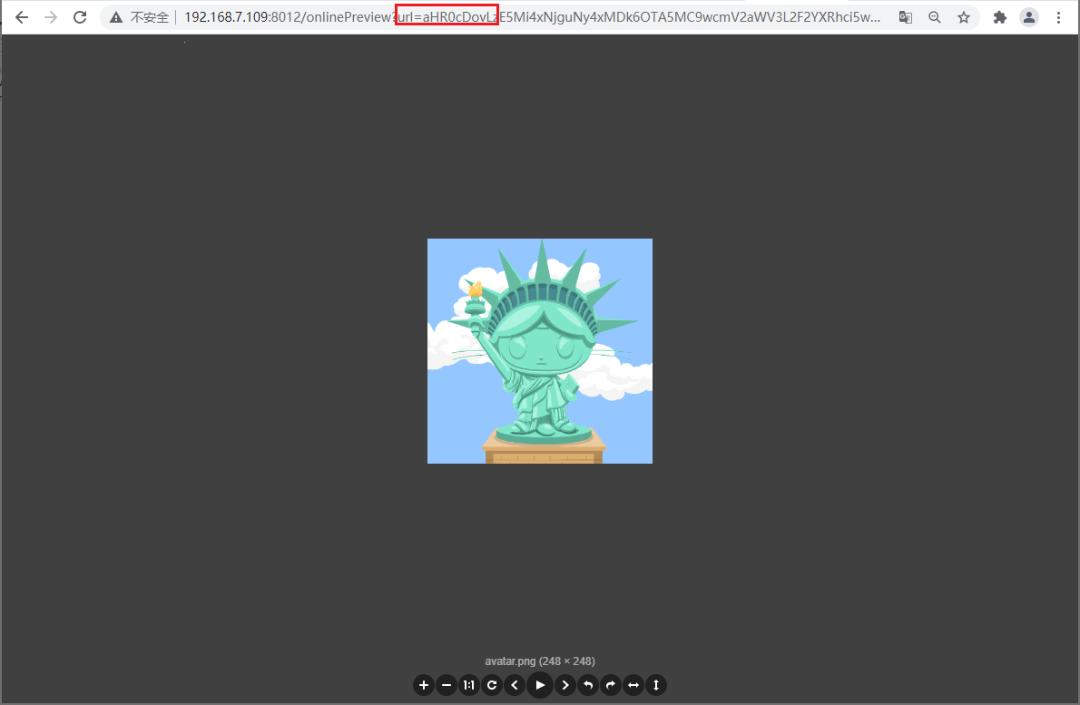This screenshot has width=1080, height=705.
Task: Bookmark this page with the star
Action: [x=964, y=17]
